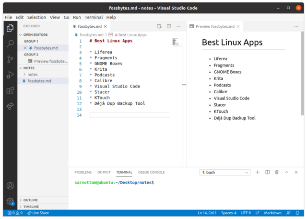Open the Search view in activity bar
307x219 pixels.
click(10, 44)
